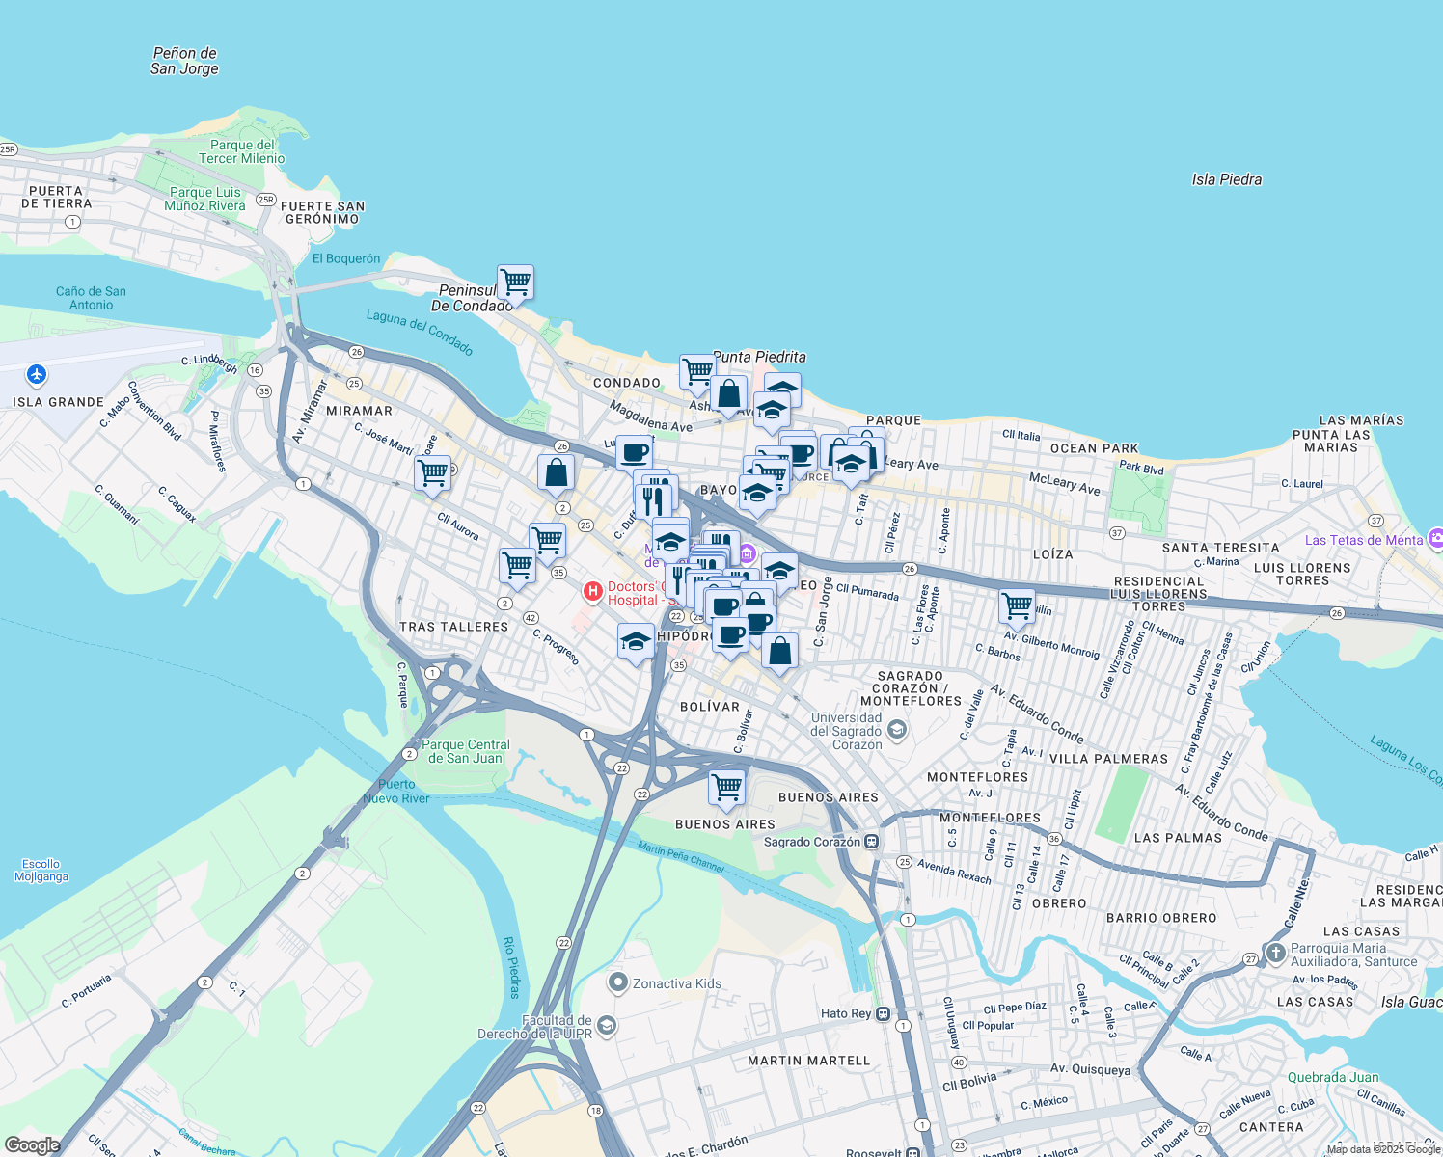Open the Map data ©2025 Google attribution
Image resolution: width=1443 pixels, height=1157 pixels.
click(1382, 1149)
